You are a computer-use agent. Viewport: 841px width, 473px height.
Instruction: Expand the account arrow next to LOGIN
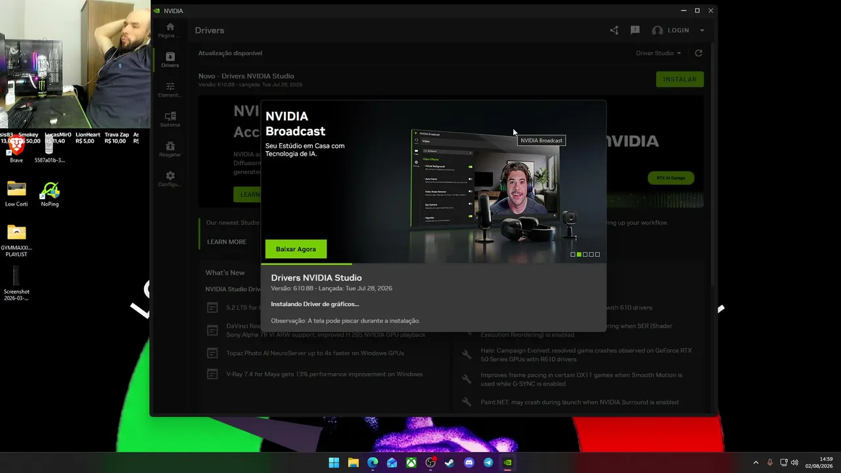click(702, 30)
